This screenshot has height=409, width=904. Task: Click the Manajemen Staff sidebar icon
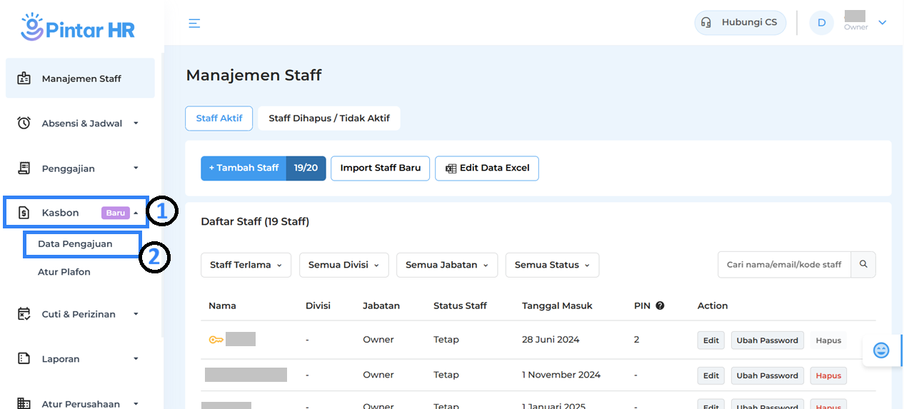24,79
